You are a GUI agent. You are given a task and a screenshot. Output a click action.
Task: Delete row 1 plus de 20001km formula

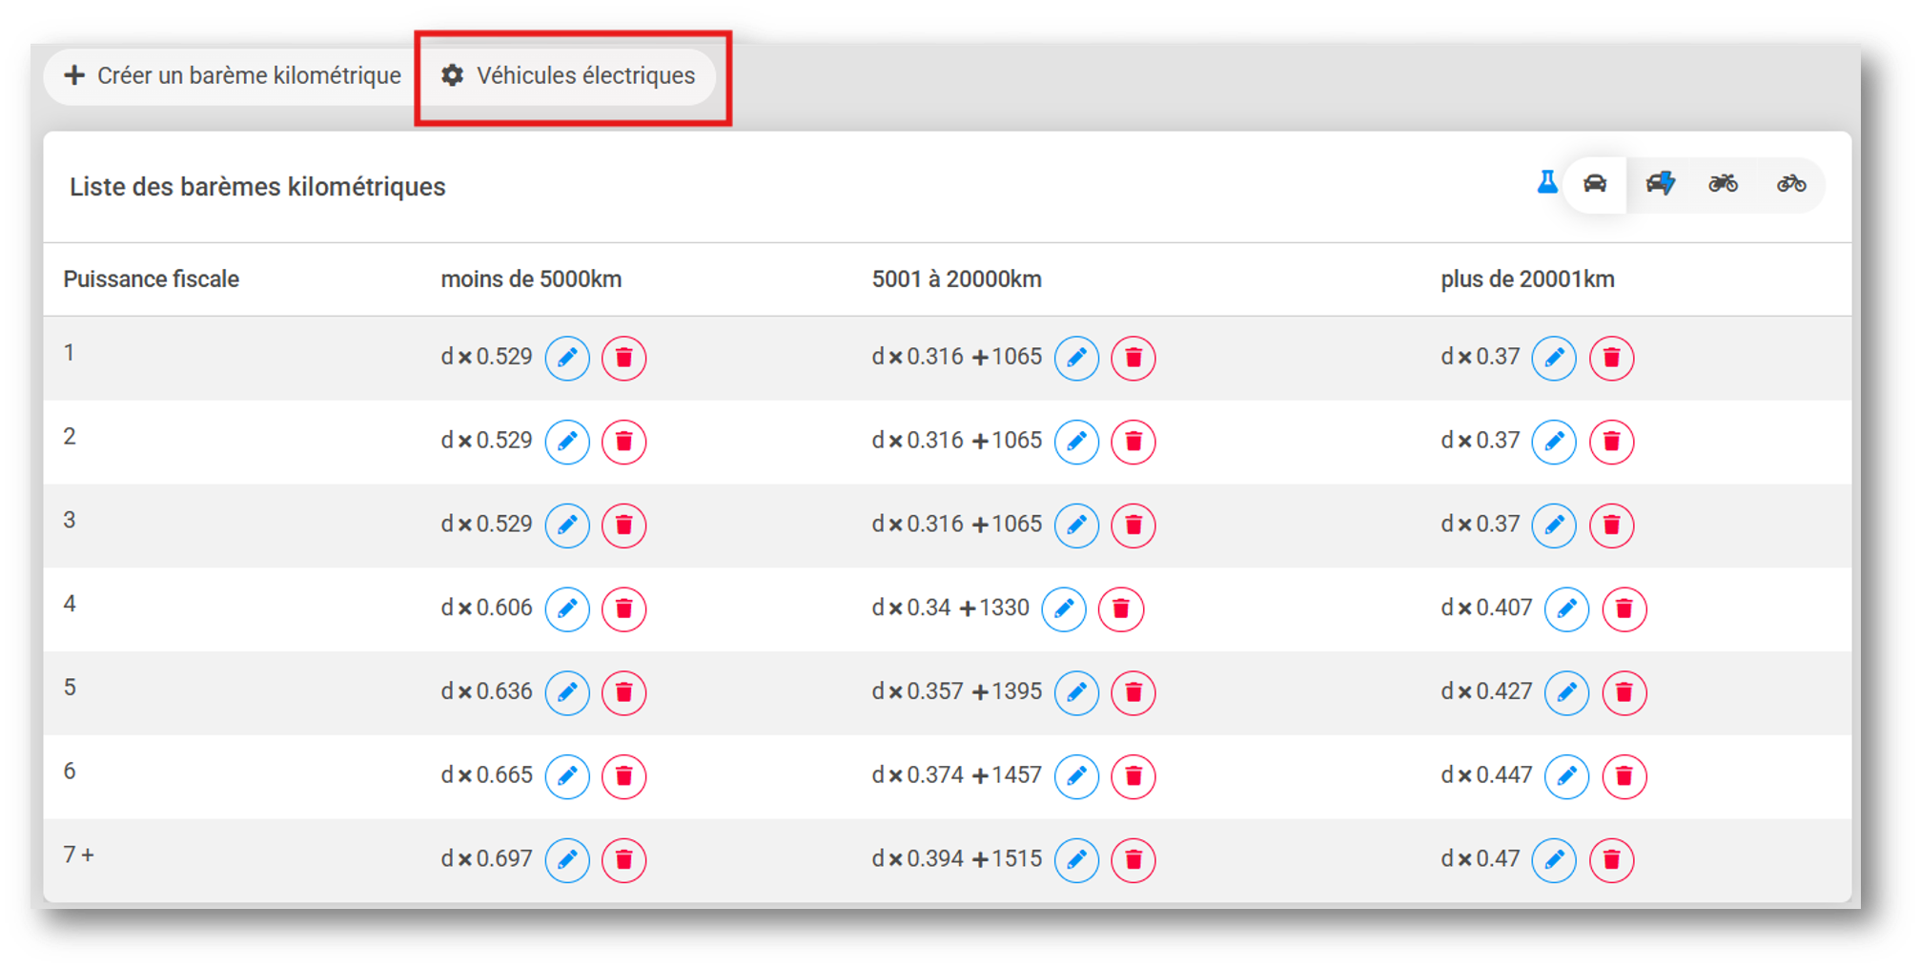point(1612,358)
